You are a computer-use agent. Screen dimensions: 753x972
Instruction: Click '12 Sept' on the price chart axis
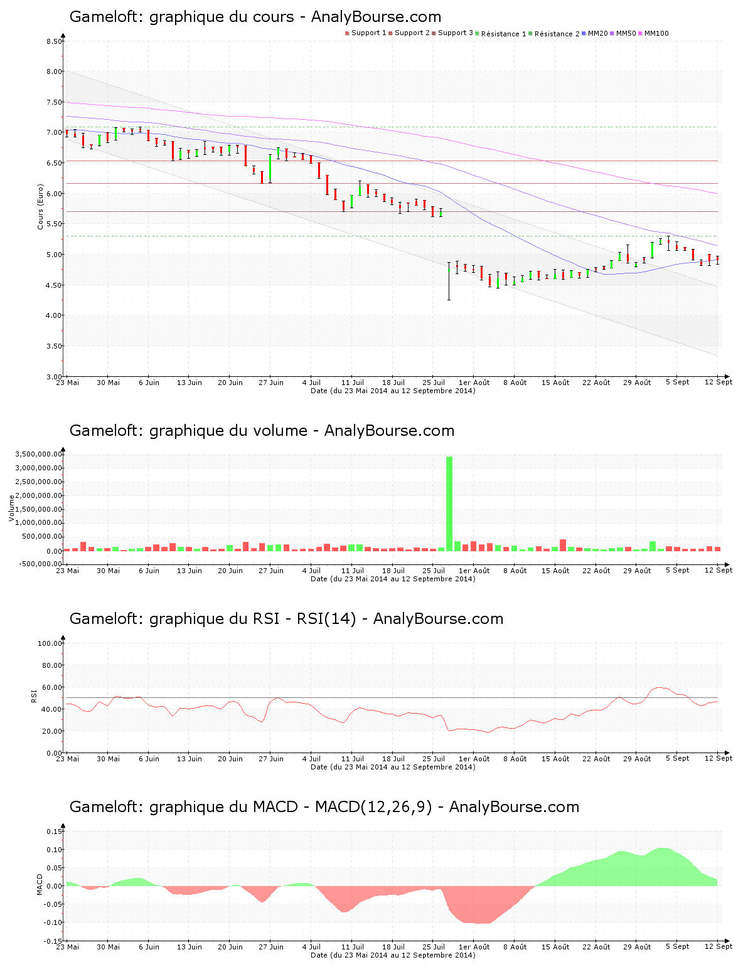click(719, 382)
